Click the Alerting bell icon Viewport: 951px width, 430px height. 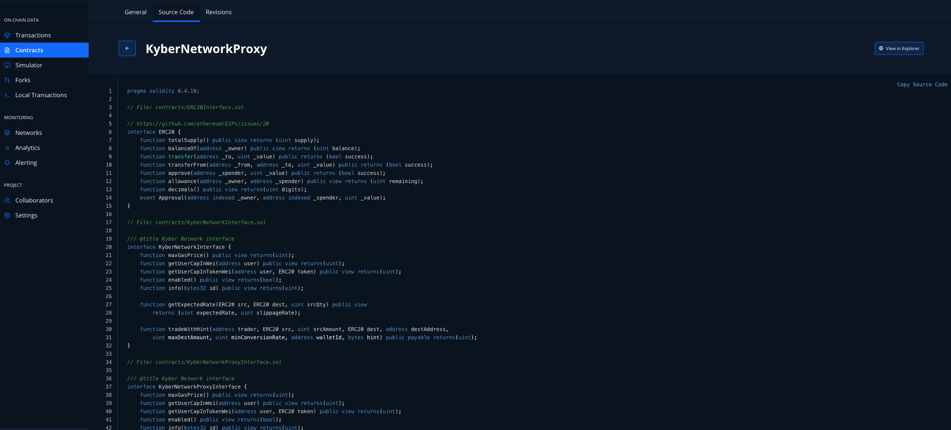7,163
